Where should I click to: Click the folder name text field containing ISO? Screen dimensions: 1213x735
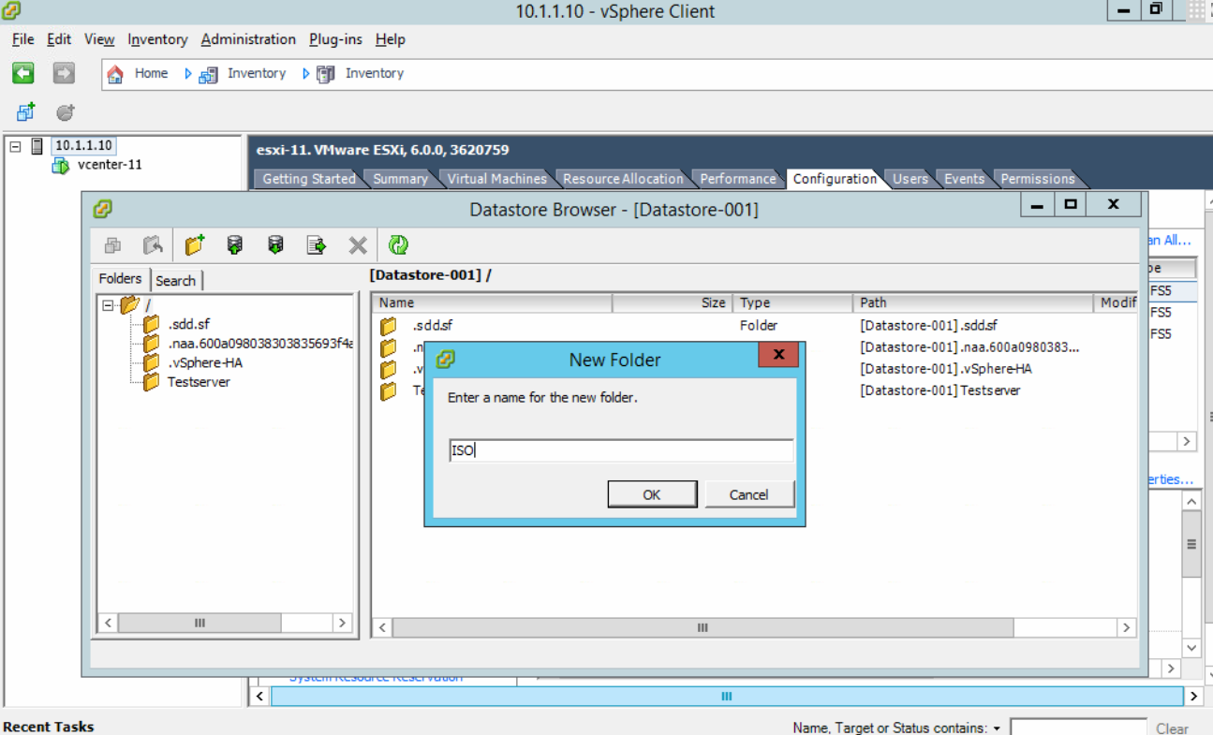[x=621, y=450]
